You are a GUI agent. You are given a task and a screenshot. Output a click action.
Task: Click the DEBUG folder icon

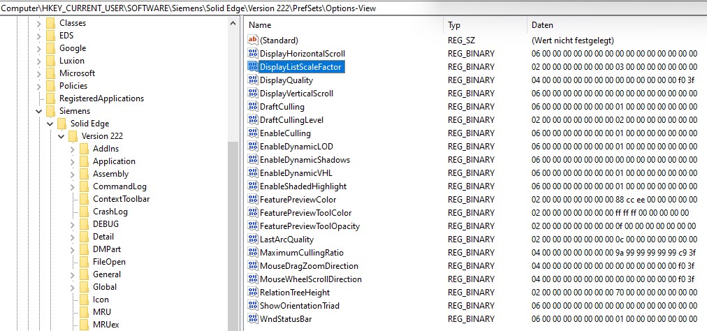pos(85,224)
